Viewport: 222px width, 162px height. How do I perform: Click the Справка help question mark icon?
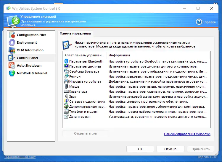(x=199, y=22)
